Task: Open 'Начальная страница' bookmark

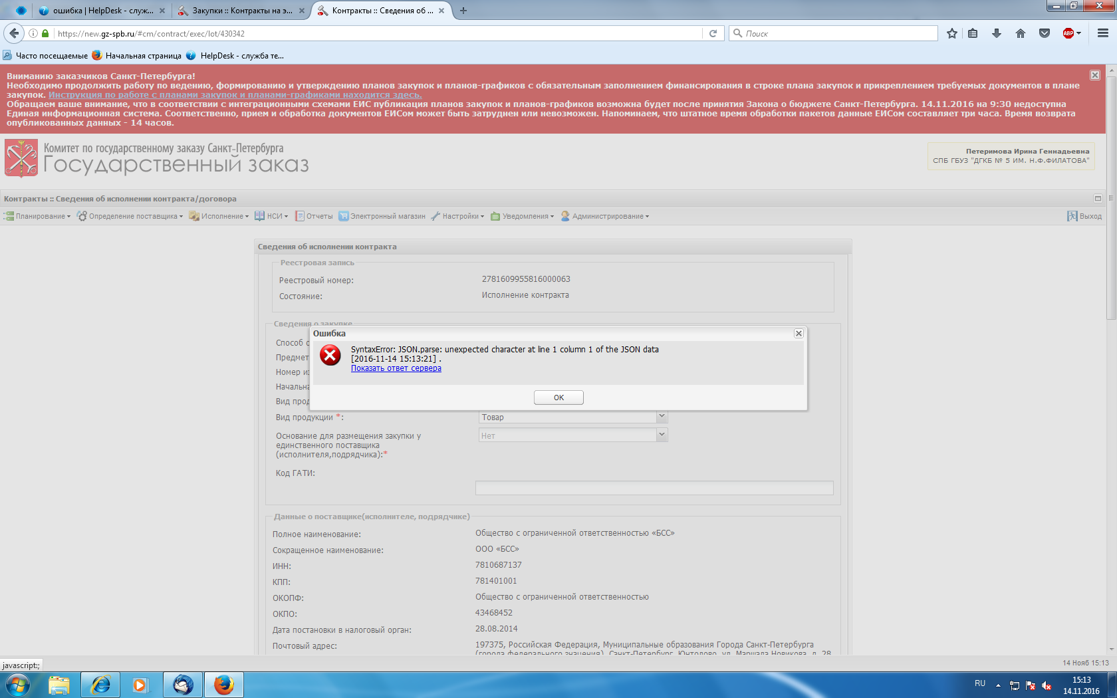Action: [137, 56]
